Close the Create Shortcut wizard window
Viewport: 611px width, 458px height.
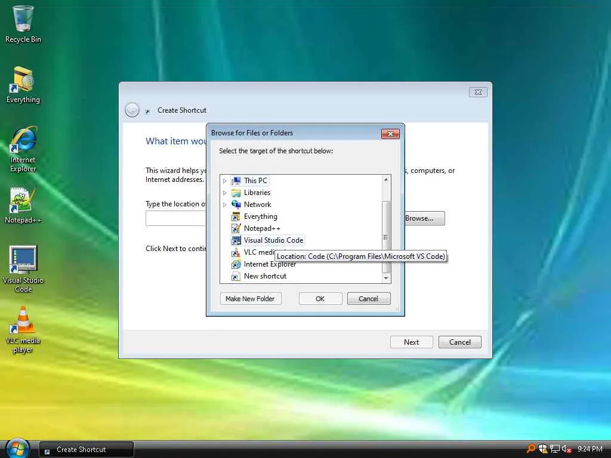478,92
